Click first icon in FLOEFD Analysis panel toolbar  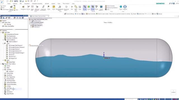coord(1,18)
